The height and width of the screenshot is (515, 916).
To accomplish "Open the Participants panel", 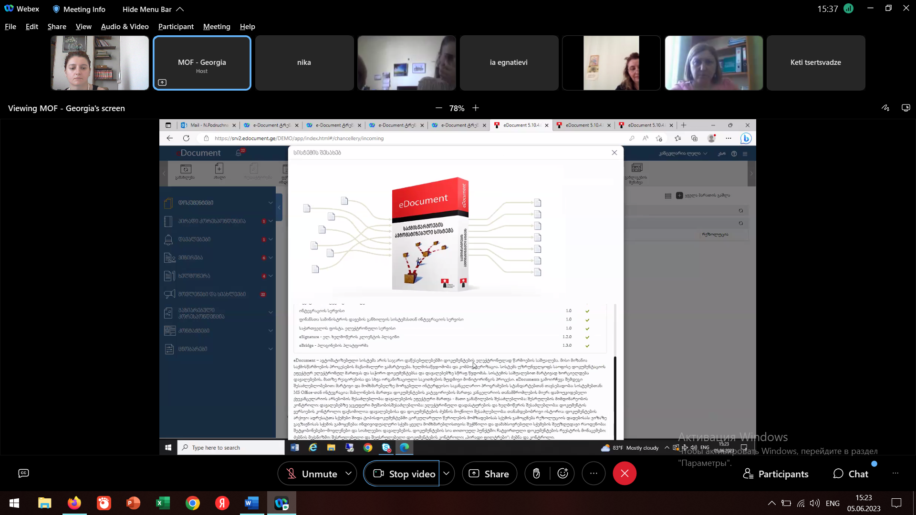I will tap(776, 474).
